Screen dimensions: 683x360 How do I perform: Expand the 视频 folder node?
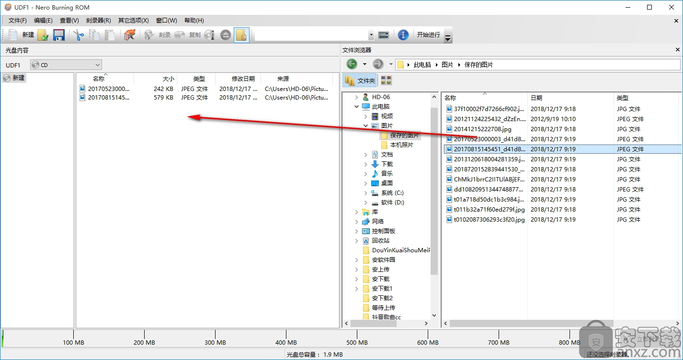366,116
